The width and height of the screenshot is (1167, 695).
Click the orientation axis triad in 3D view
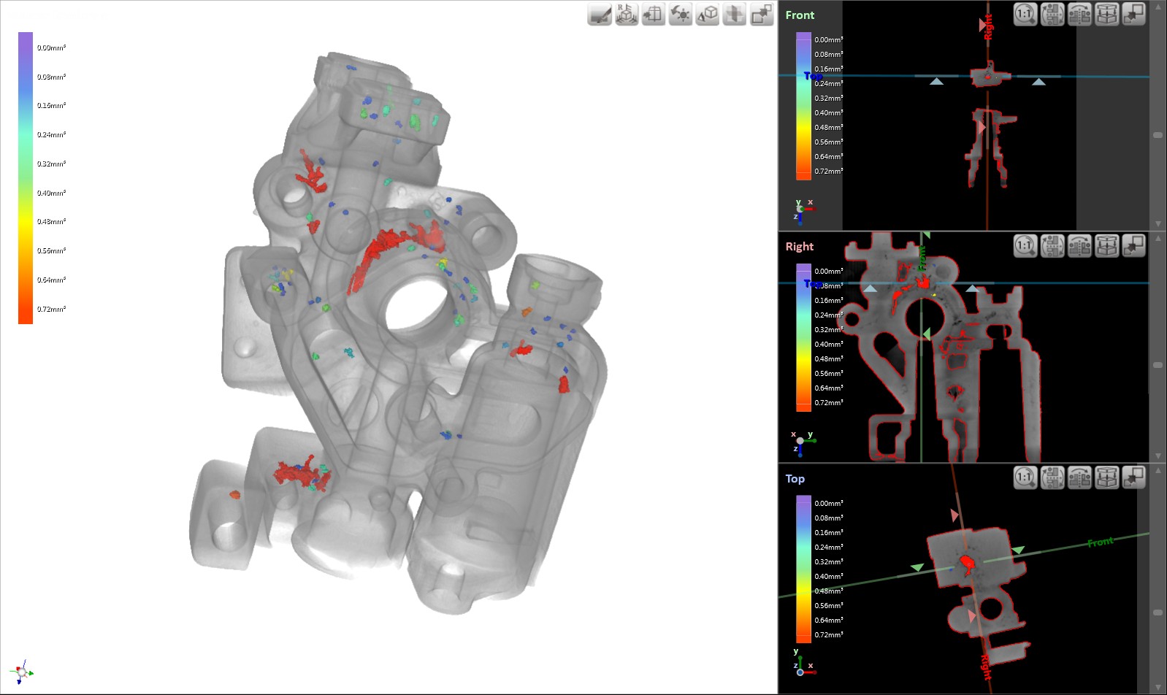click(22, 672)
